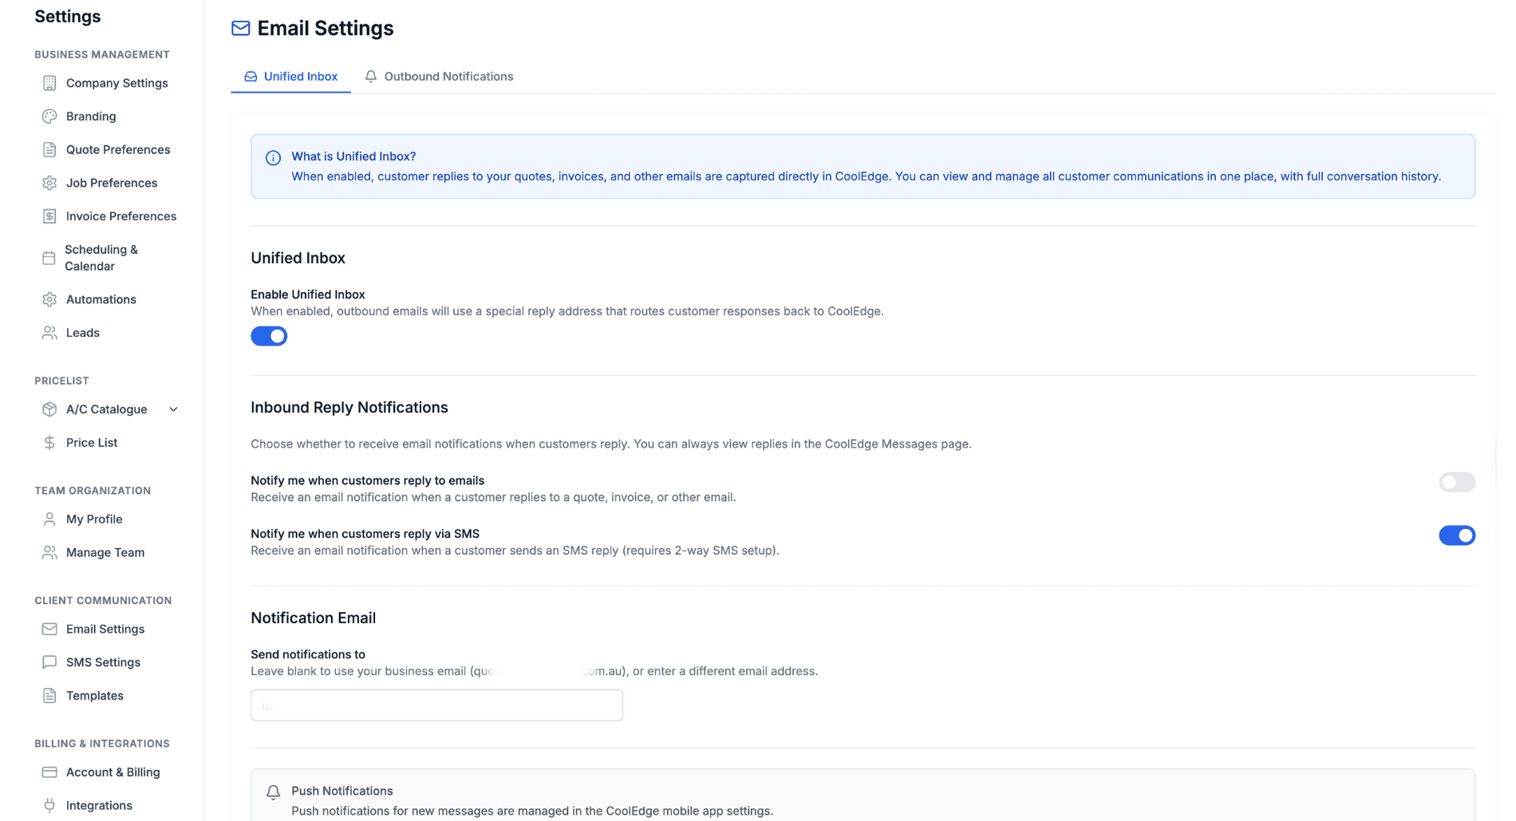The height and width of the screenshot is (821, 1516).
Task: Click the bell icon next to Push Notifications
Action: 274,791
